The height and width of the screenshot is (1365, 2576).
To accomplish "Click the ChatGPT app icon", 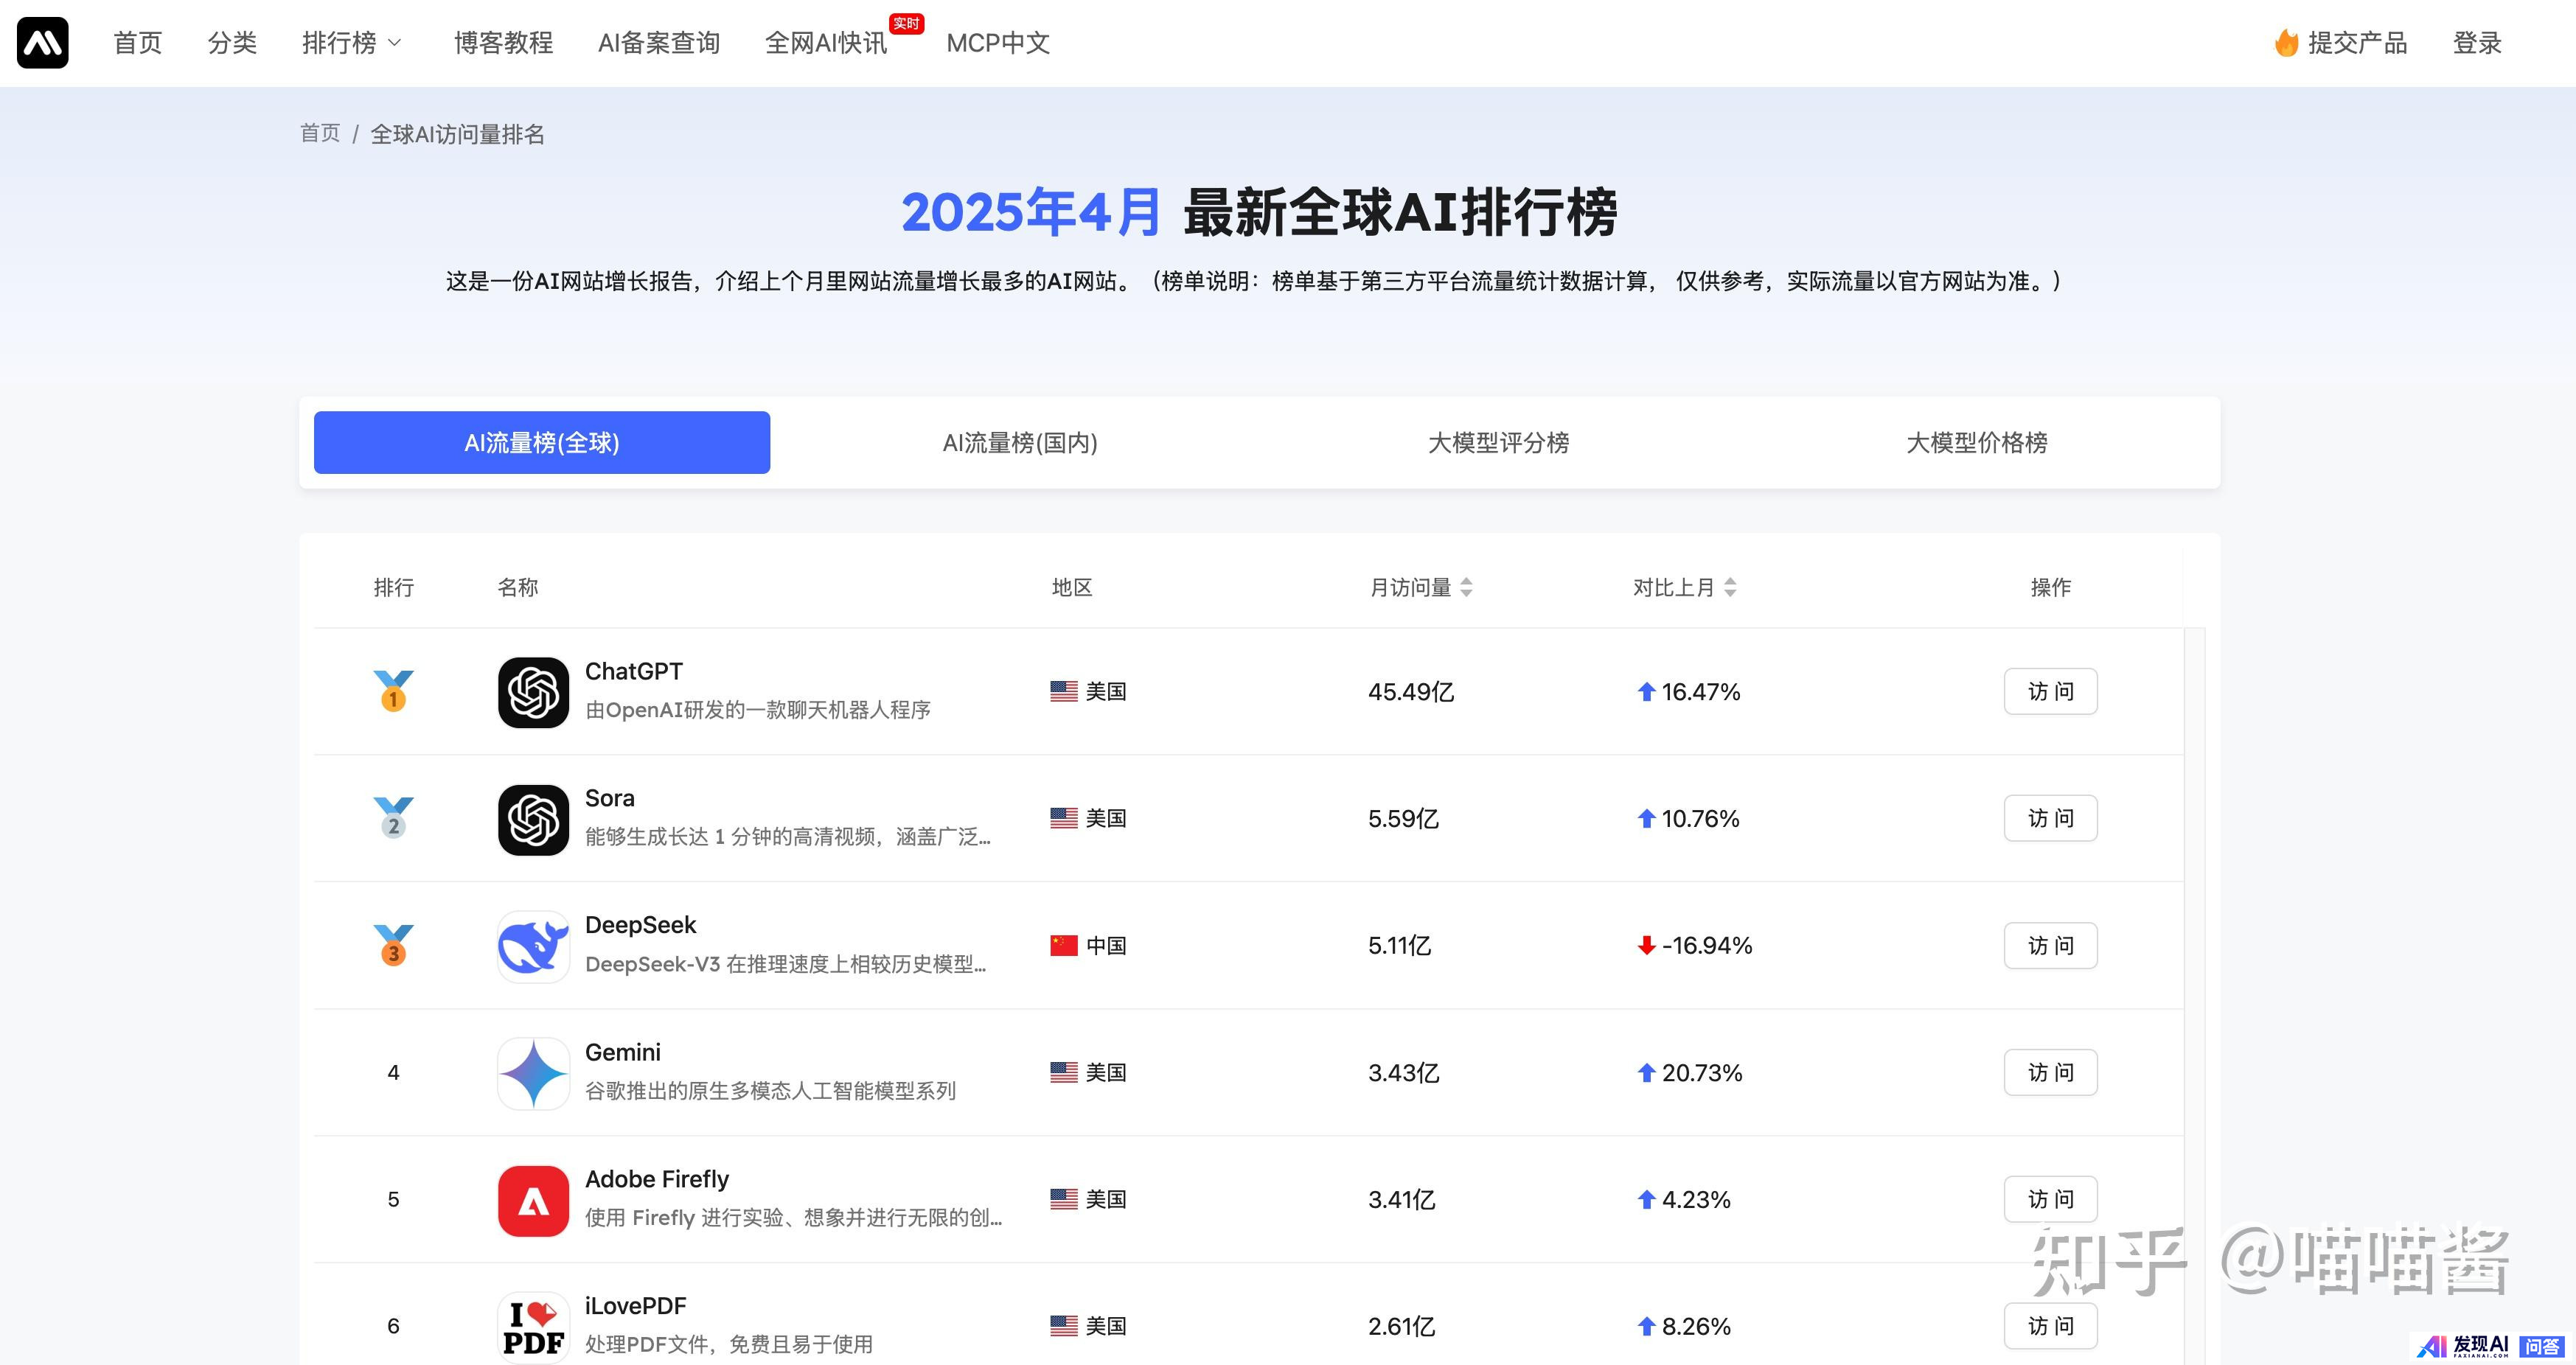I will 533,692.
